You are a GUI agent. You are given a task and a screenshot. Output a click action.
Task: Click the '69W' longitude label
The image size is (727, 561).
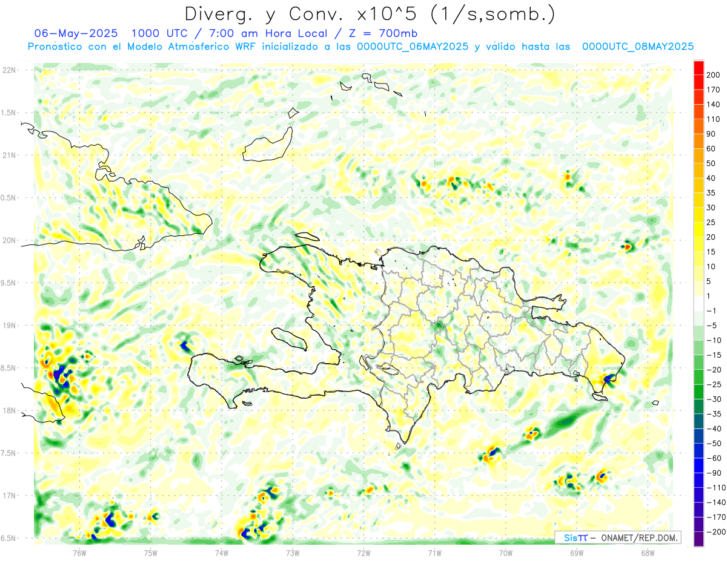click(x=577, y=553)
